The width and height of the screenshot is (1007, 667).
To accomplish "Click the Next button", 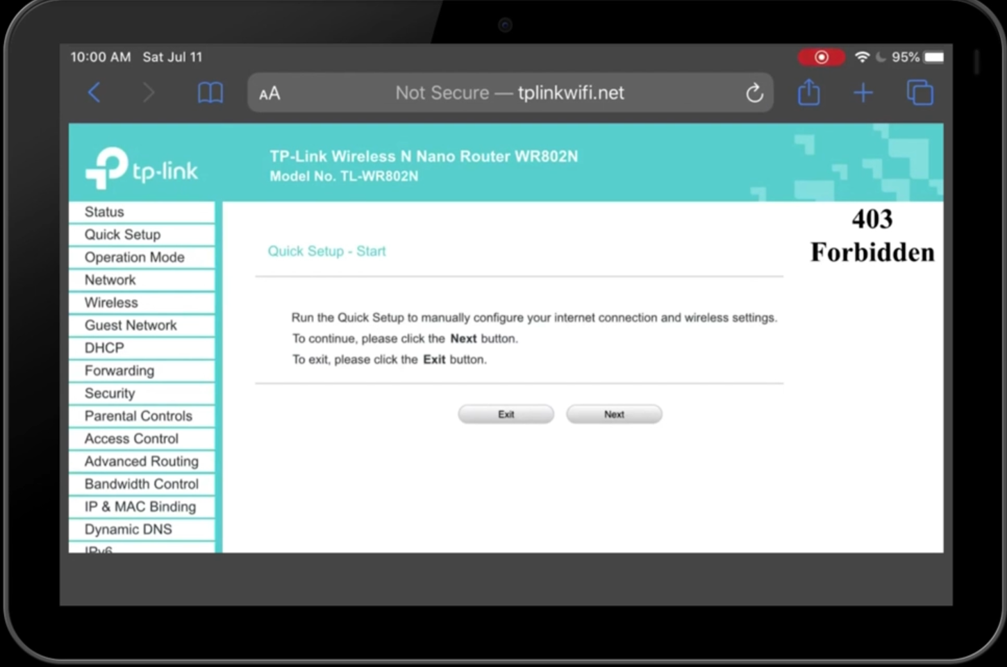I will tap(614, 414).
